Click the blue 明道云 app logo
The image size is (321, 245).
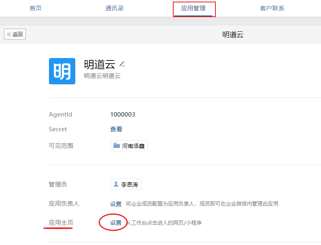(62, 71)
